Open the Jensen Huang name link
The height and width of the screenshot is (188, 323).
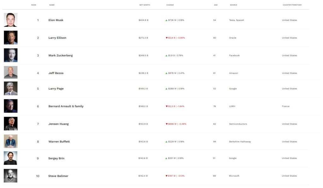pyautogui.click(x=58, y=124)
